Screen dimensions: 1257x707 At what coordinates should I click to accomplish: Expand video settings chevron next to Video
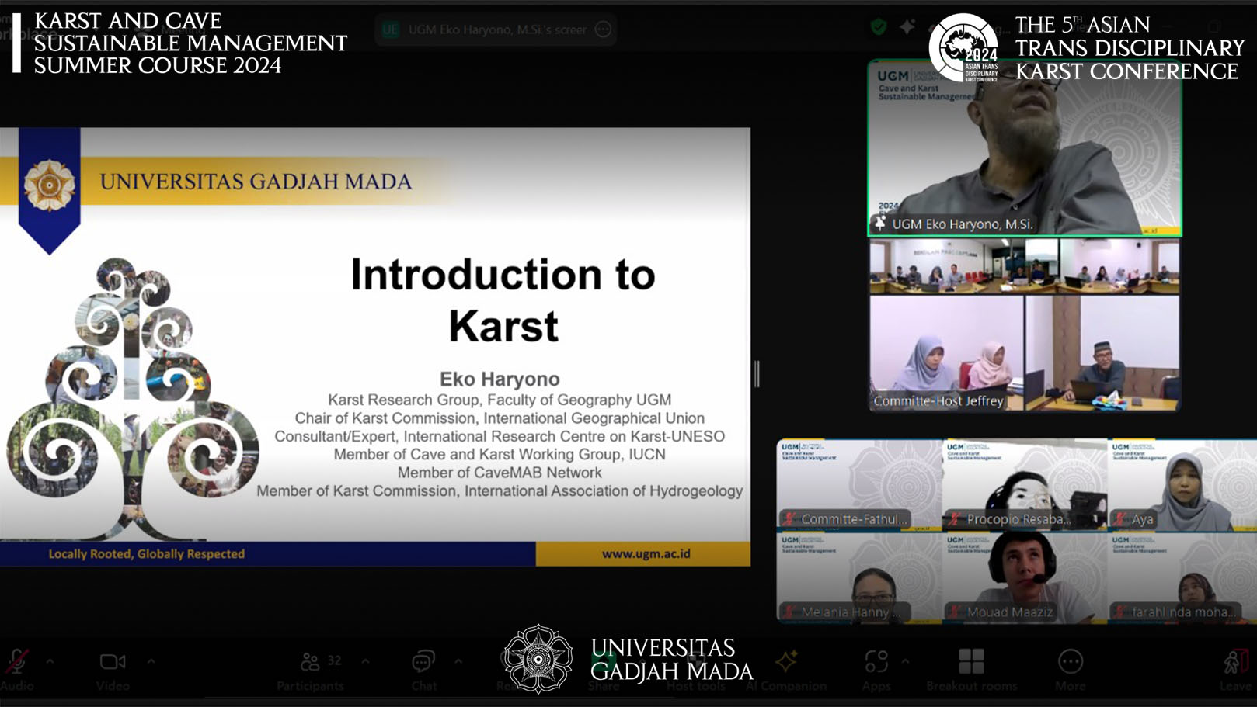tap(151, 662)
